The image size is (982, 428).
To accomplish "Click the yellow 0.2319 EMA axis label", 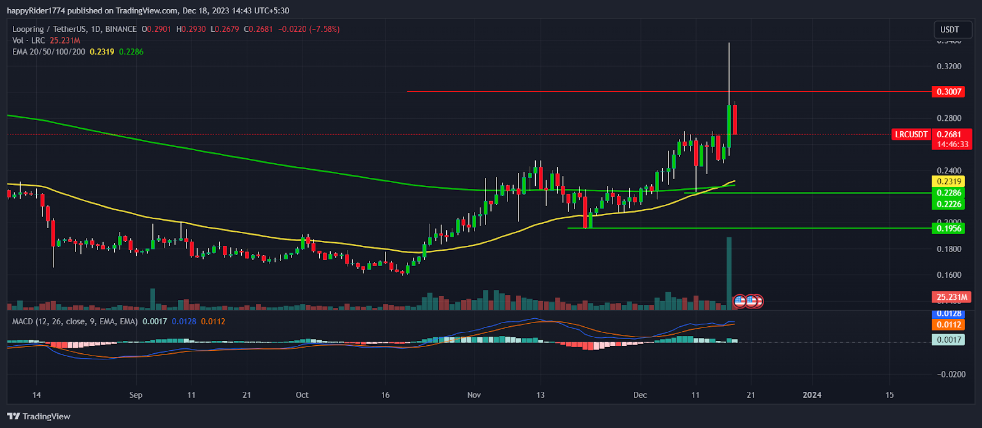I will coord(949,182).
